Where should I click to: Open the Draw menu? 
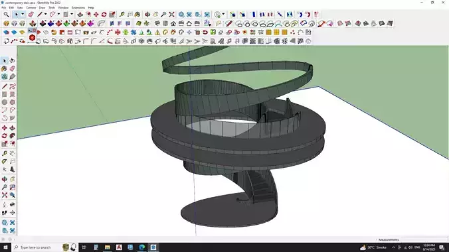(42, 8)
